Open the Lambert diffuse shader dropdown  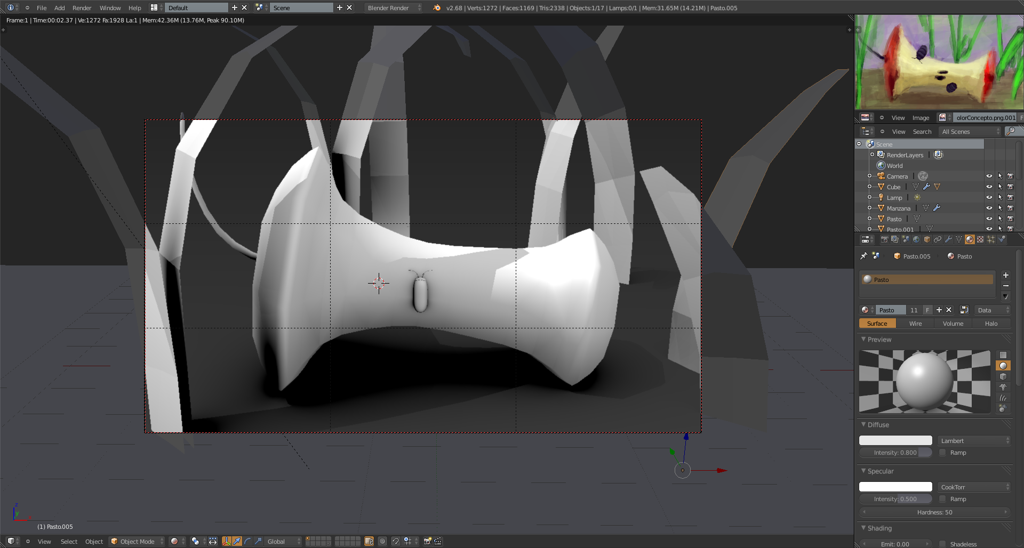point(974,441)
